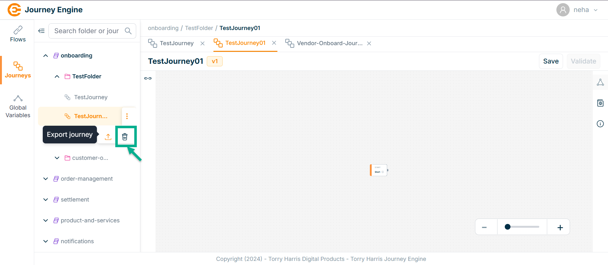Screen dimensions: 608x265
Task: Click the info icon on the right panel
Action: (600, 124)
